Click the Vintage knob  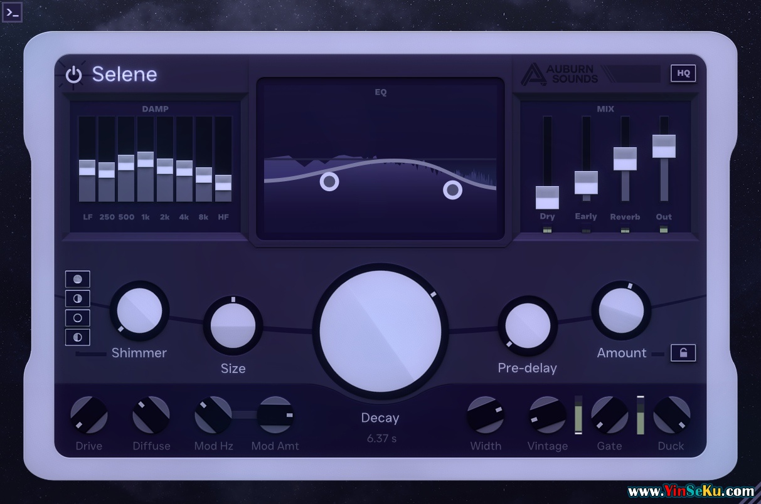click(x=547, y=415)
